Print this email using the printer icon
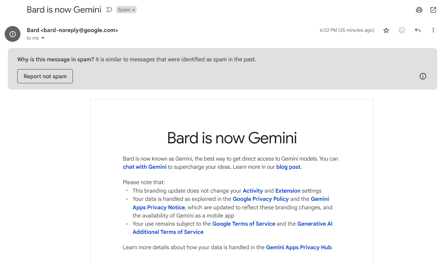This screenshot has width=441, height=264. 419,10
